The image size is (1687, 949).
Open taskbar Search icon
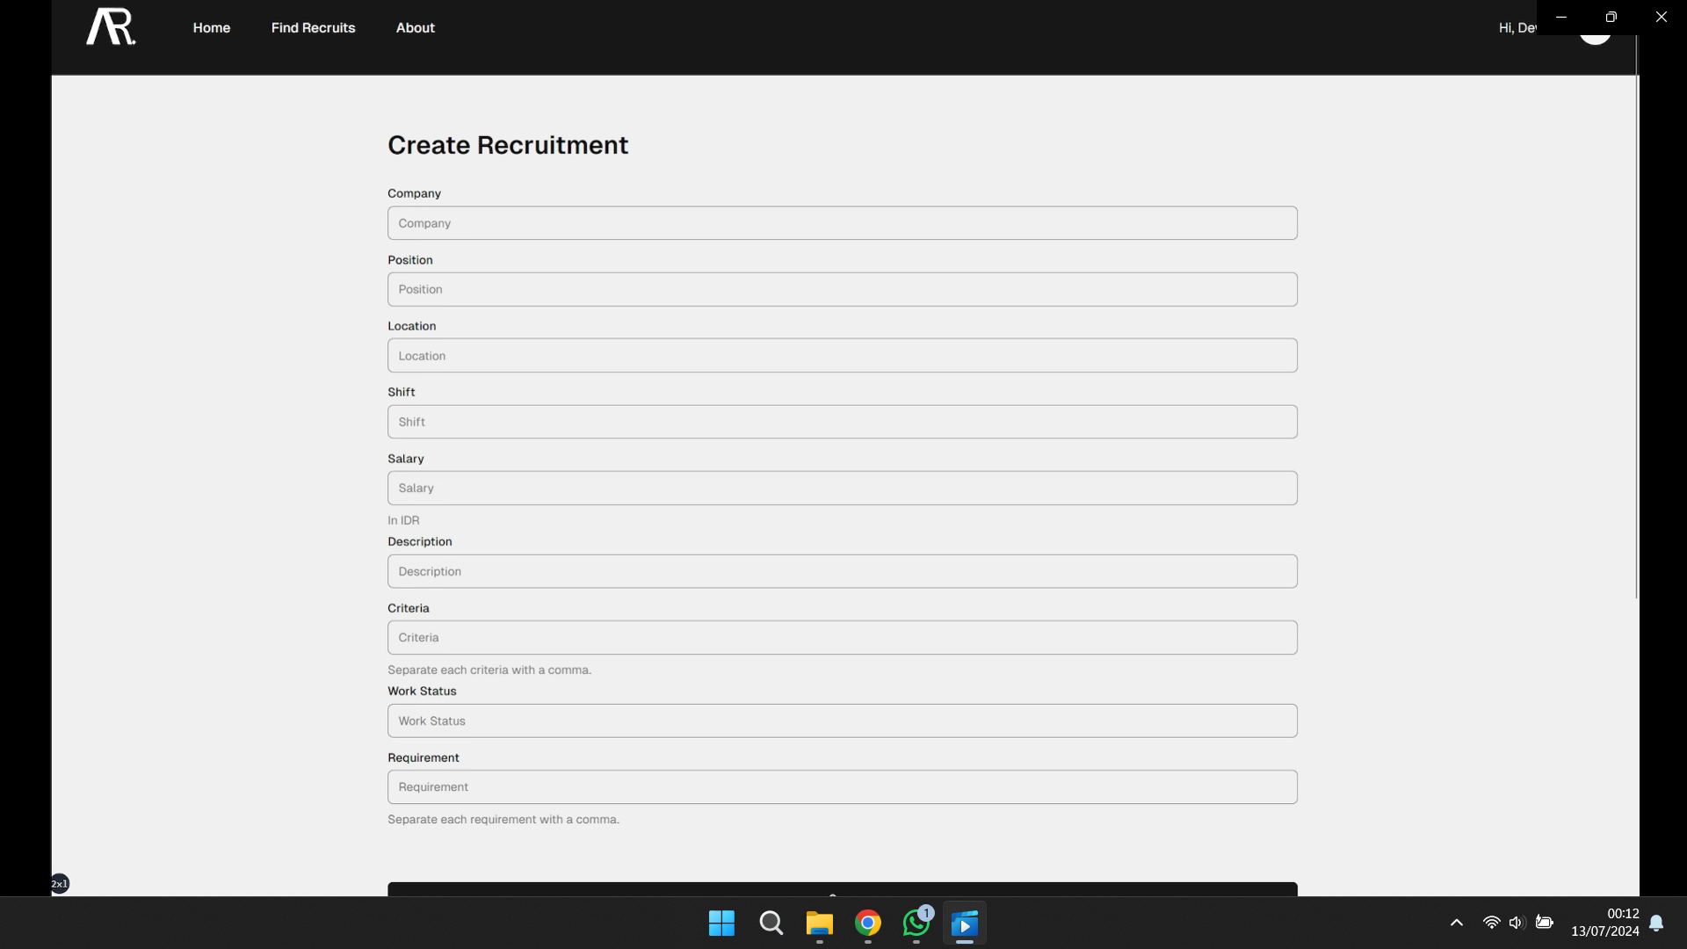click(771, 924)
